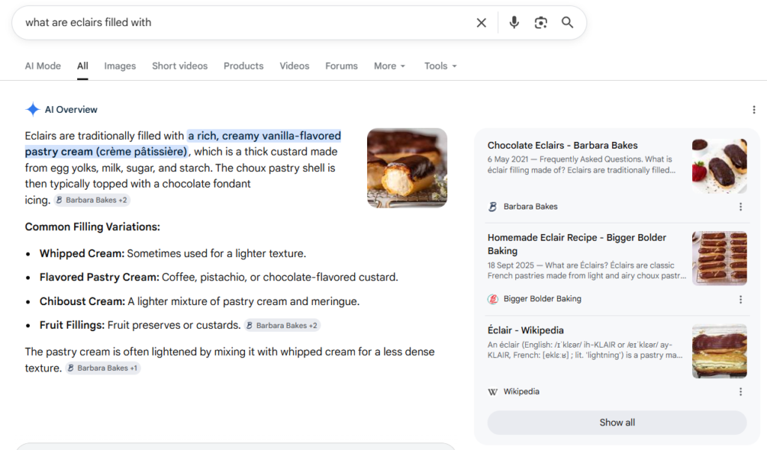Click the Barbara Bakes favicon in source card
The image size is (767, 450).
[493, 206]
